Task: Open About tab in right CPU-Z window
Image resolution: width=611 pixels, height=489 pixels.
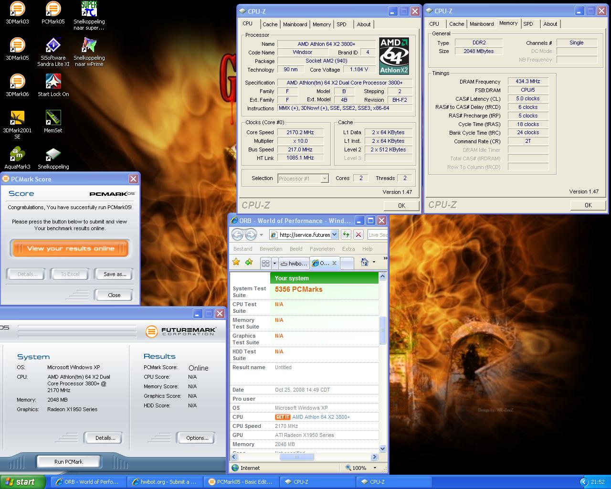Action: point(550,24)
